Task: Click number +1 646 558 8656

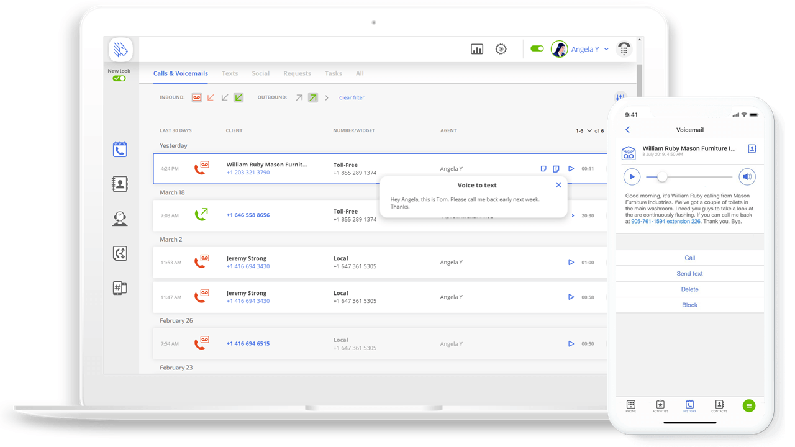Action: (x=248, y=215)
